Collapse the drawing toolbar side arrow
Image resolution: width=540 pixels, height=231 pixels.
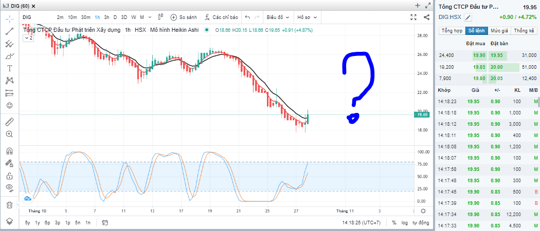coord(17,205)
